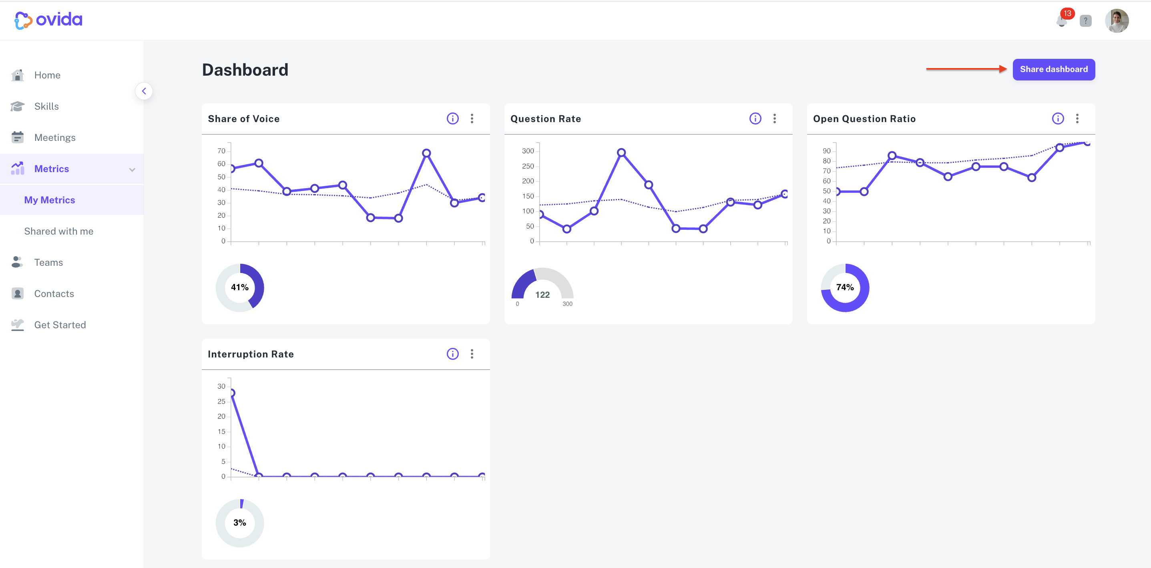Open the user profile avatar
The width and height of the screenshot is (1151, 568).
(1117, 20)
